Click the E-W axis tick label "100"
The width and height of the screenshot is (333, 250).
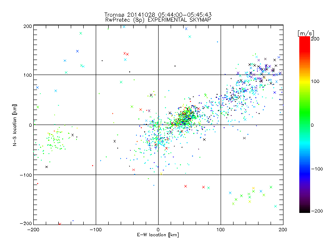pyautogui.click(x=221, y=230)
